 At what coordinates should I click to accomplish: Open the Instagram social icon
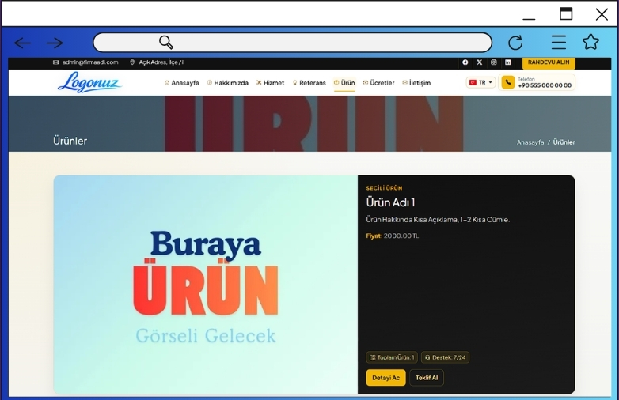tap(493, 62)
